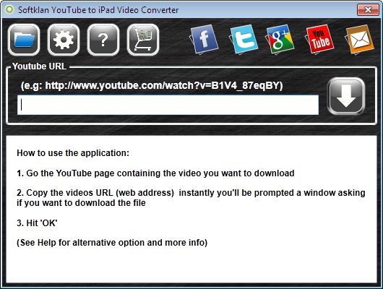This screenshot has width=383, height=289.
Task: Click instruction step "3. Hit 'OK'"
Action: pyautogui.click(x=37, y=223)
